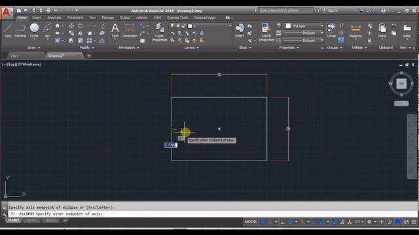419x235 pixels.
Task: Click the Trim tool icon
Action: click(x=89, y=26)
